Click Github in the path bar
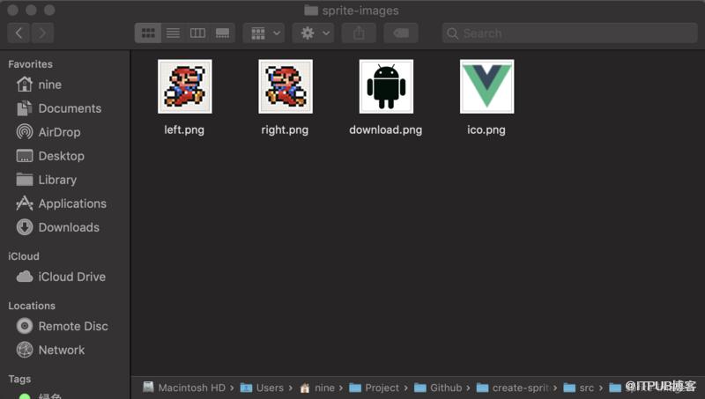Viewport: 705px width, 399px height. pyautogui.click(x=438, y=388)
